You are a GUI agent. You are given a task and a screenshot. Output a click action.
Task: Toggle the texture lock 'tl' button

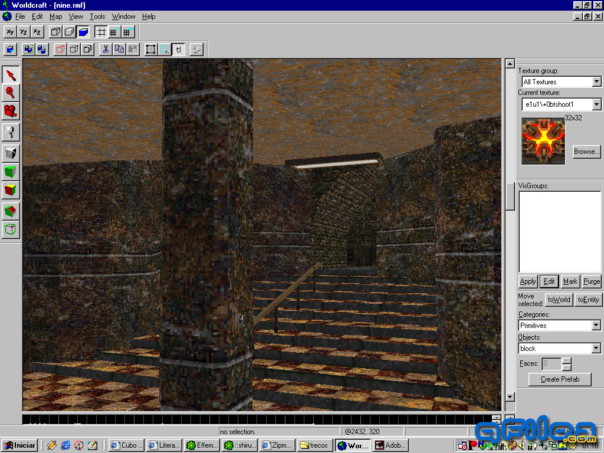point(178,50)
